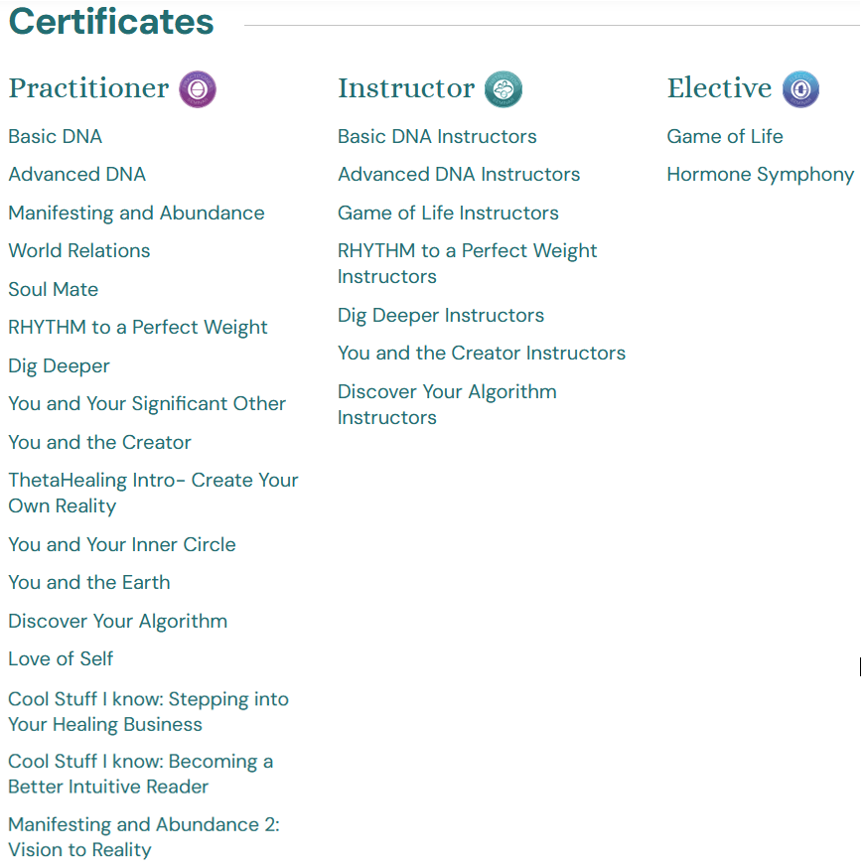Open the Love of Self link

tap(61, 659)
